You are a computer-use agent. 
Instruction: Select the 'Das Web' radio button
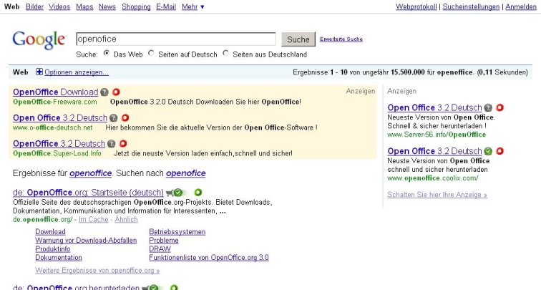(107, 54)
